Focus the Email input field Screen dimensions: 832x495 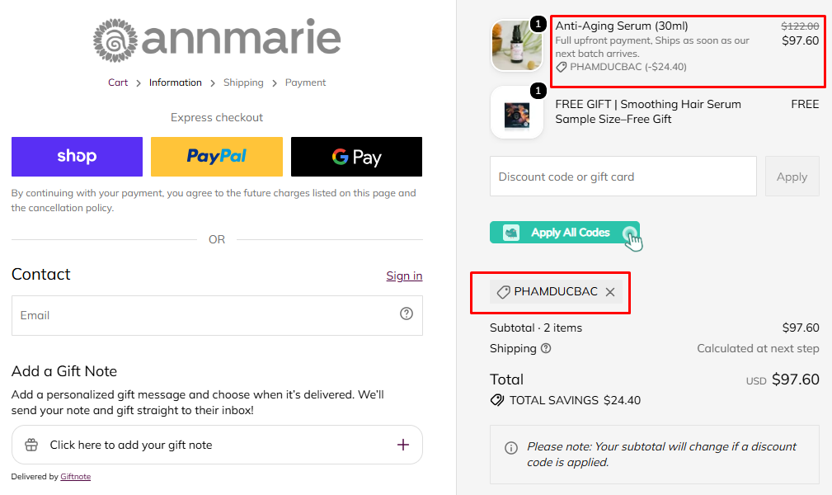(217, 315)
